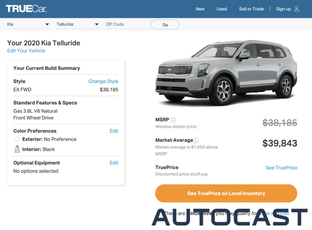Click the Exterior color circle swatch
Viewport: 312px width, 230px height.
[x=17, y=139]
